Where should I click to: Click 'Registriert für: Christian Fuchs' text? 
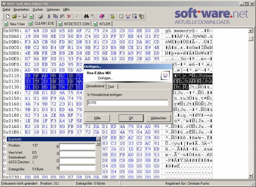click(187, 183)
